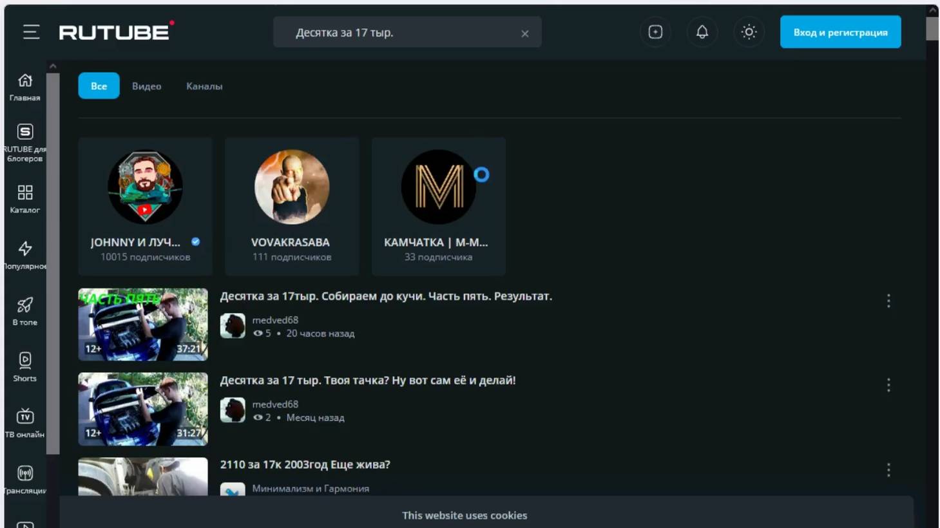Viewport: 940px width, 528px height.
Task: Open thumbnail of Твоя тачка video
Action: [x=143, y=409]
